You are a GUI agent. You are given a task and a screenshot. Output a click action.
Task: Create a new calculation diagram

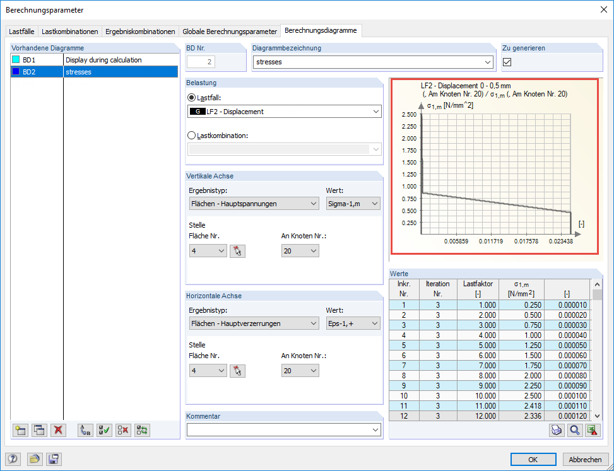pyautogui.click(x=20, y=430)
